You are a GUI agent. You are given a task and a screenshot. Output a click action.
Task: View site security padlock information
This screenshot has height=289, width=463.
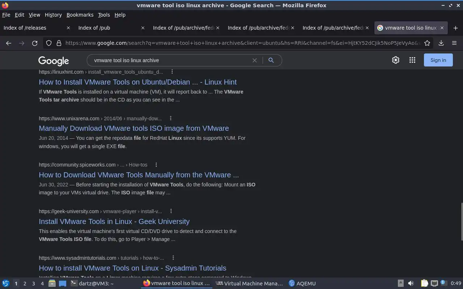[x=59, y=43]
